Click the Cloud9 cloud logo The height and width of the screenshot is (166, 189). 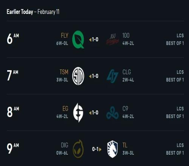click(112, 113)
